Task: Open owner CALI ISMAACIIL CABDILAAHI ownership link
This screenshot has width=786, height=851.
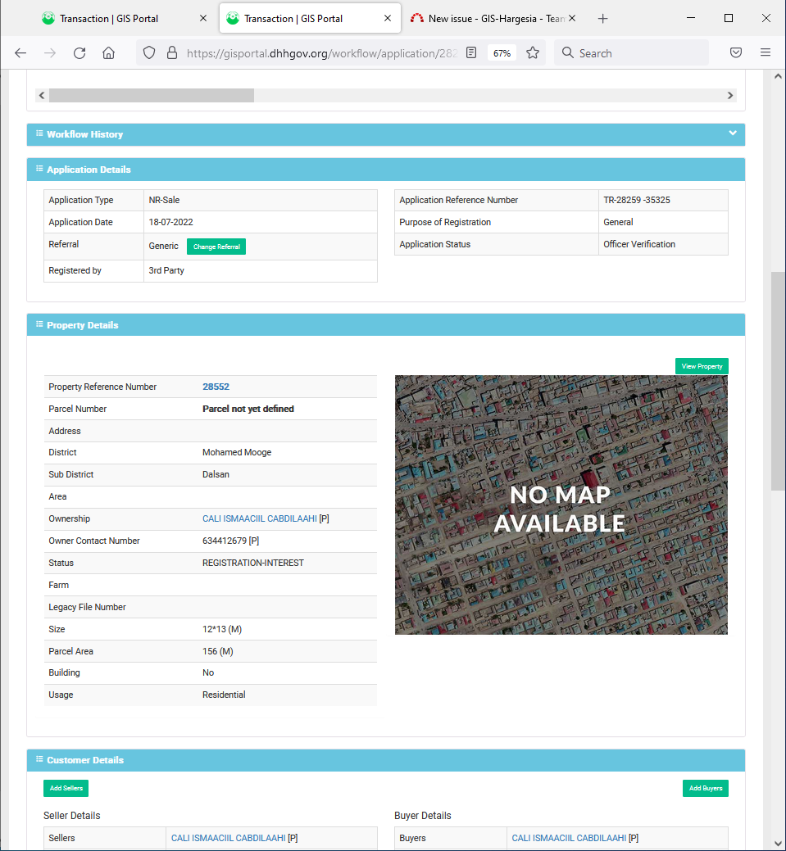Action: coord(259,518)
